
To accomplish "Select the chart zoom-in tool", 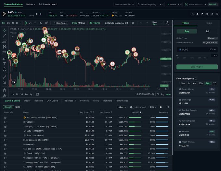I will (4, 82).
